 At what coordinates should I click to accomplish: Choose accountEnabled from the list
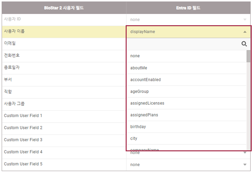pyautogui.click(x=186, y=80)
